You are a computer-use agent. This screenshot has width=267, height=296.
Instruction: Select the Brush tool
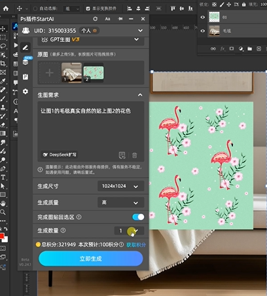point(3,98)
